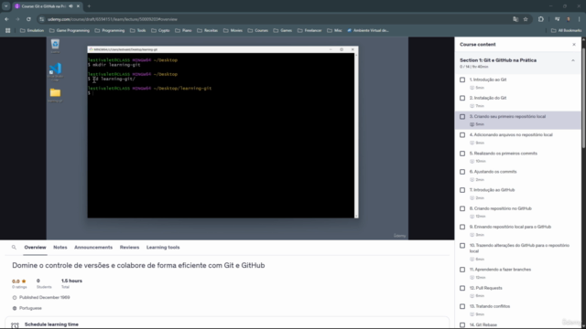Open the Tools bookmarks folder

point(138,30)
